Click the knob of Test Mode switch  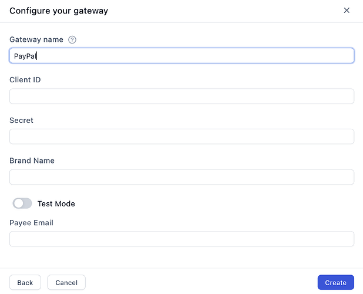(x=18, y=203)
